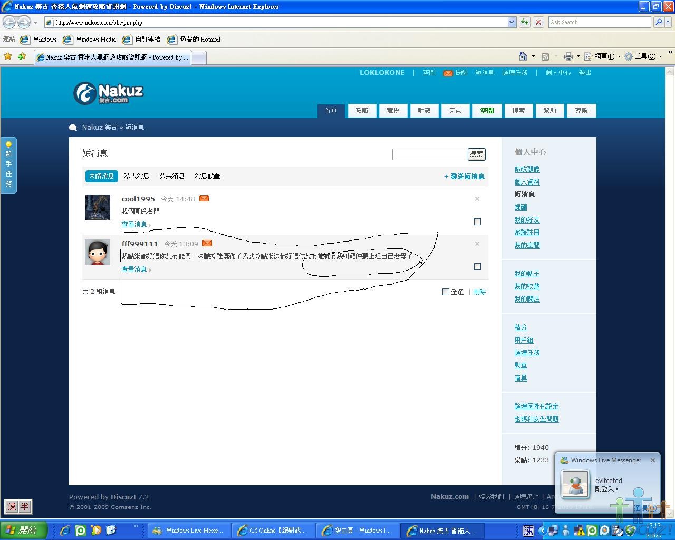Click the Nakuz logo
675x540 pixels.
[108, 93]
